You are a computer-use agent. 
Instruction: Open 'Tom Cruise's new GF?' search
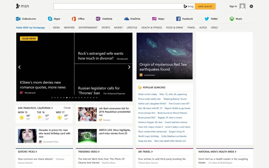tap(179, 104)
